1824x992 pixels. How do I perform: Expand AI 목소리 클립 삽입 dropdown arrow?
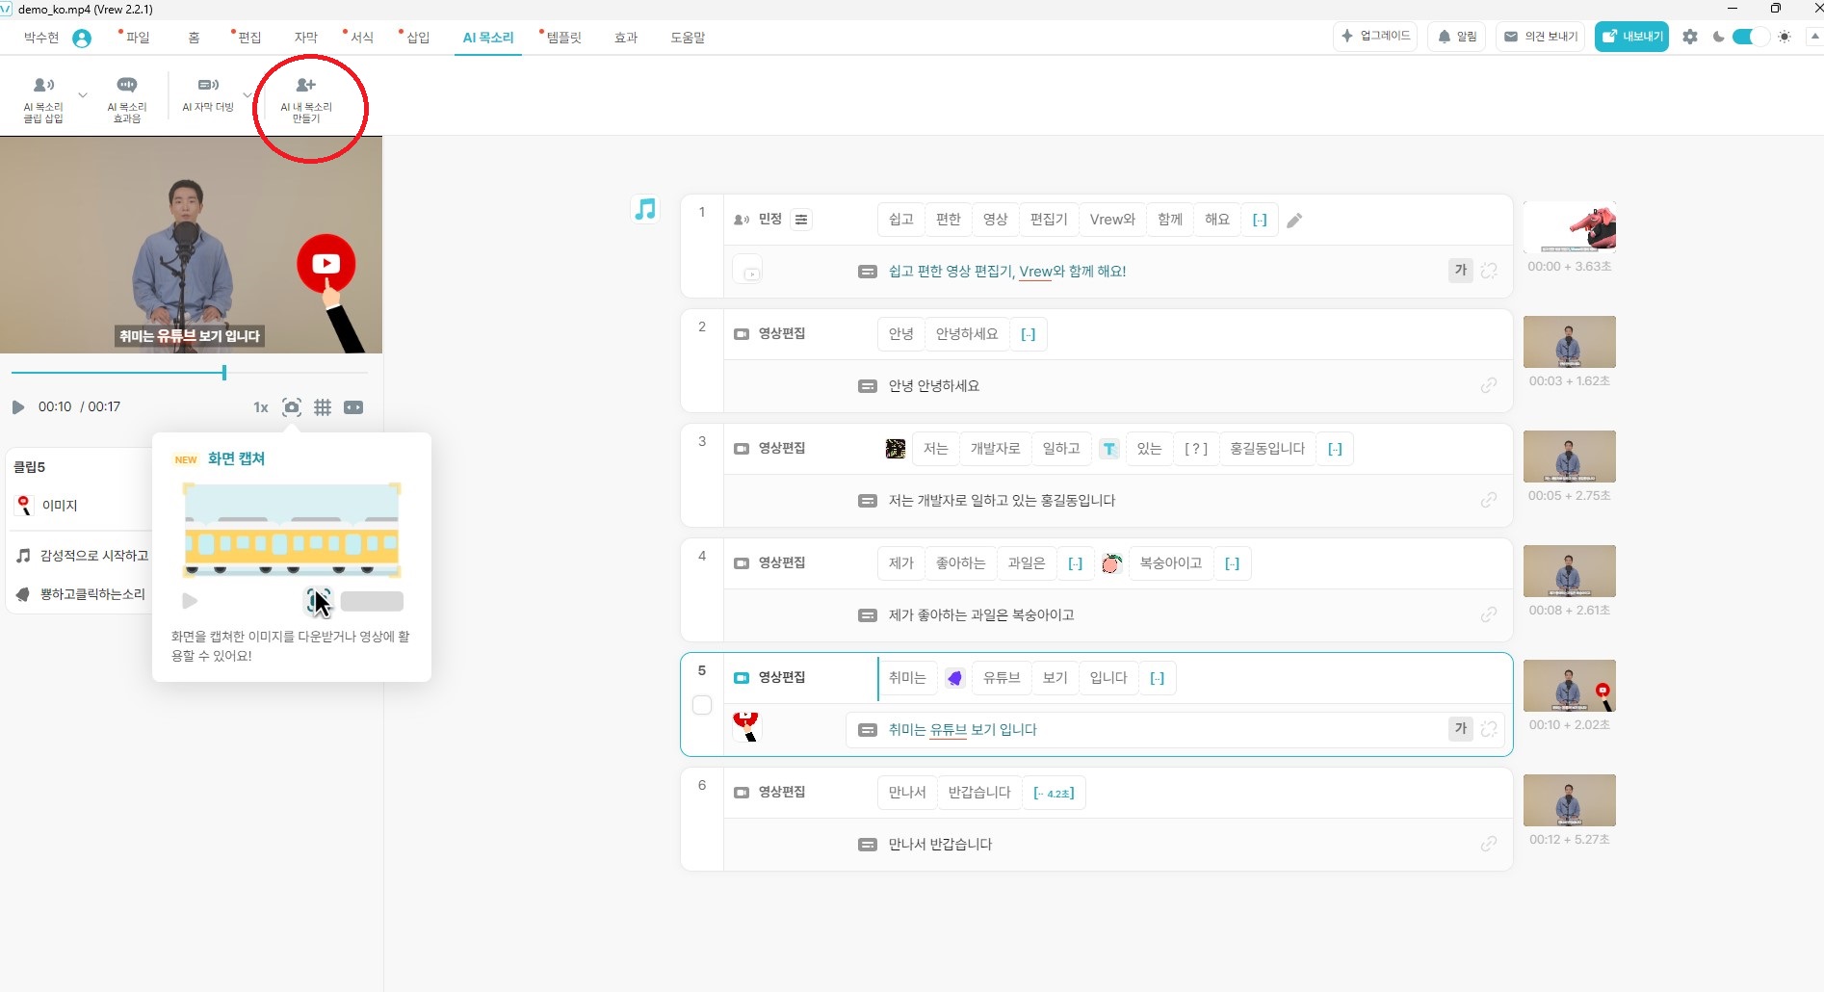point(83,95)
